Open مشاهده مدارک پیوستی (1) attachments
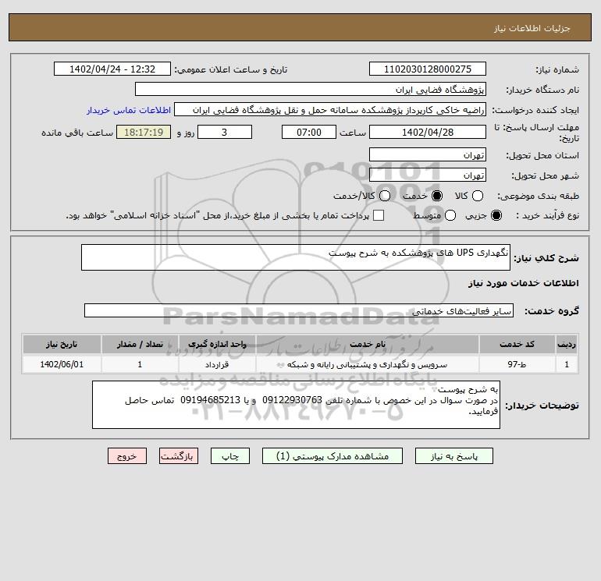This screenshot has height=581, width=601. (333, 456)
